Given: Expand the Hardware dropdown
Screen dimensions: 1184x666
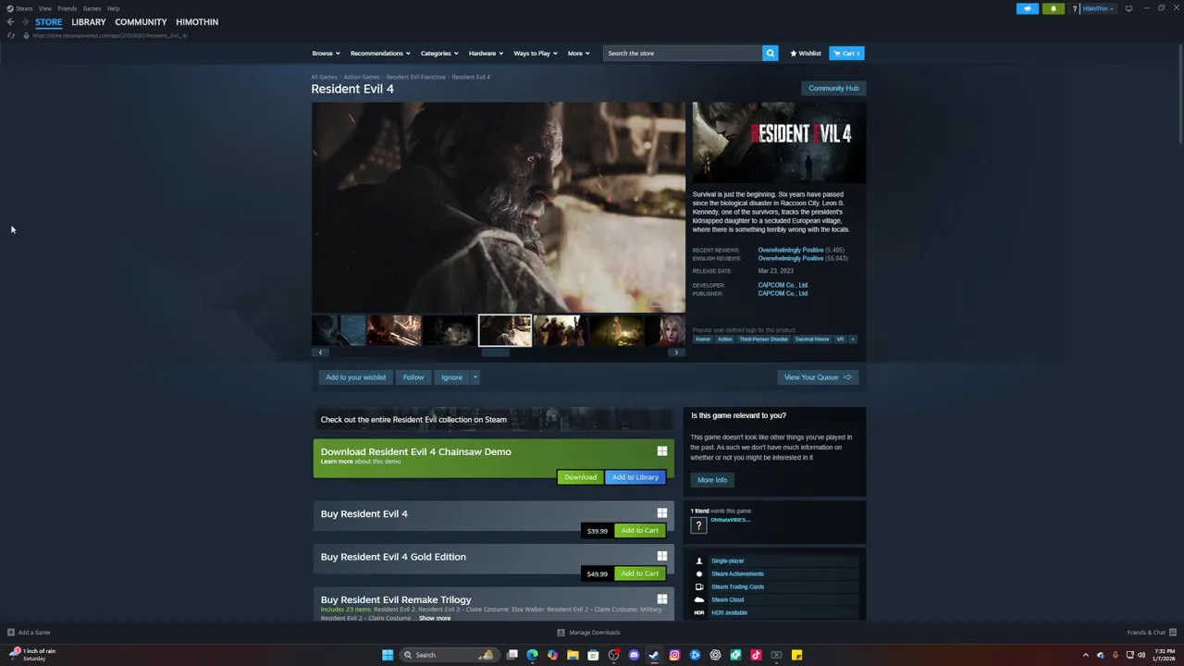Looking at the screenshot, I should 486,54.
